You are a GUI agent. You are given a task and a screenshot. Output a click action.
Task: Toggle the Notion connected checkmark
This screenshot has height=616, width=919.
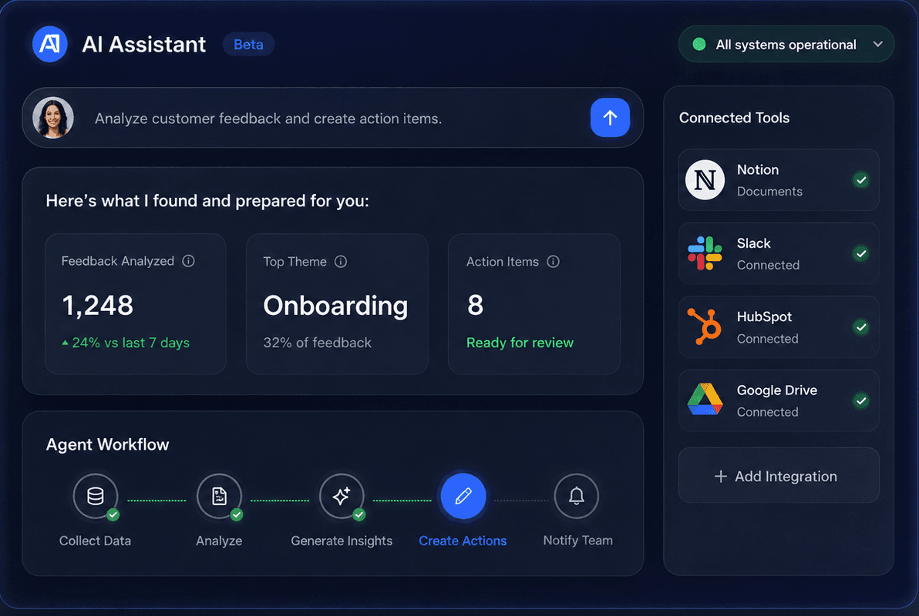click(x=861, y=180)
